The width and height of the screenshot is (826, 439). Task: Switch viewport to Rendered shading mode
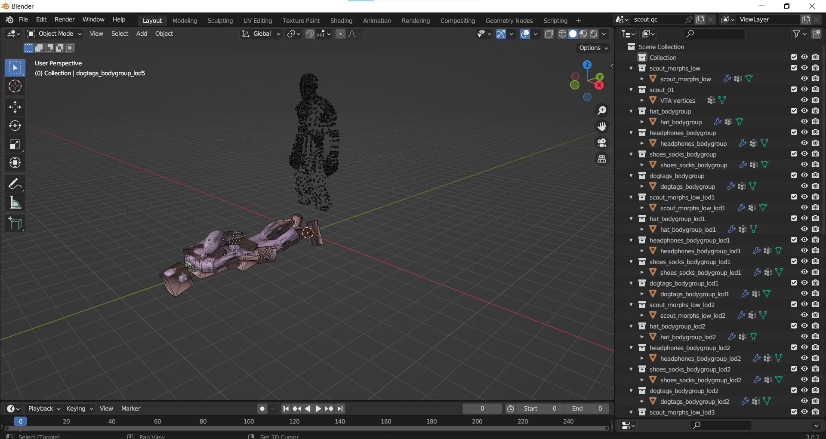594,34
